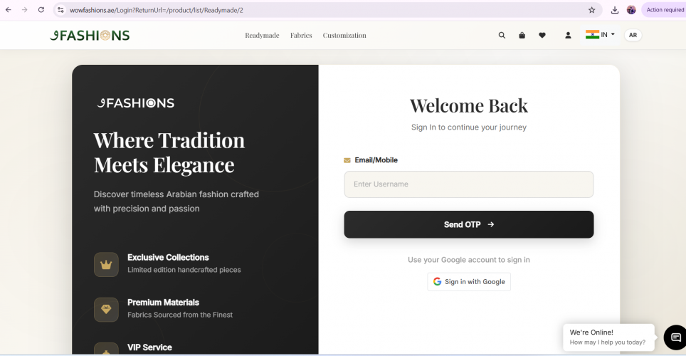Open the shopping bag icon
The height and width of the screenshot is (356, 686).
pyautogui.click(x=522, y=35)
